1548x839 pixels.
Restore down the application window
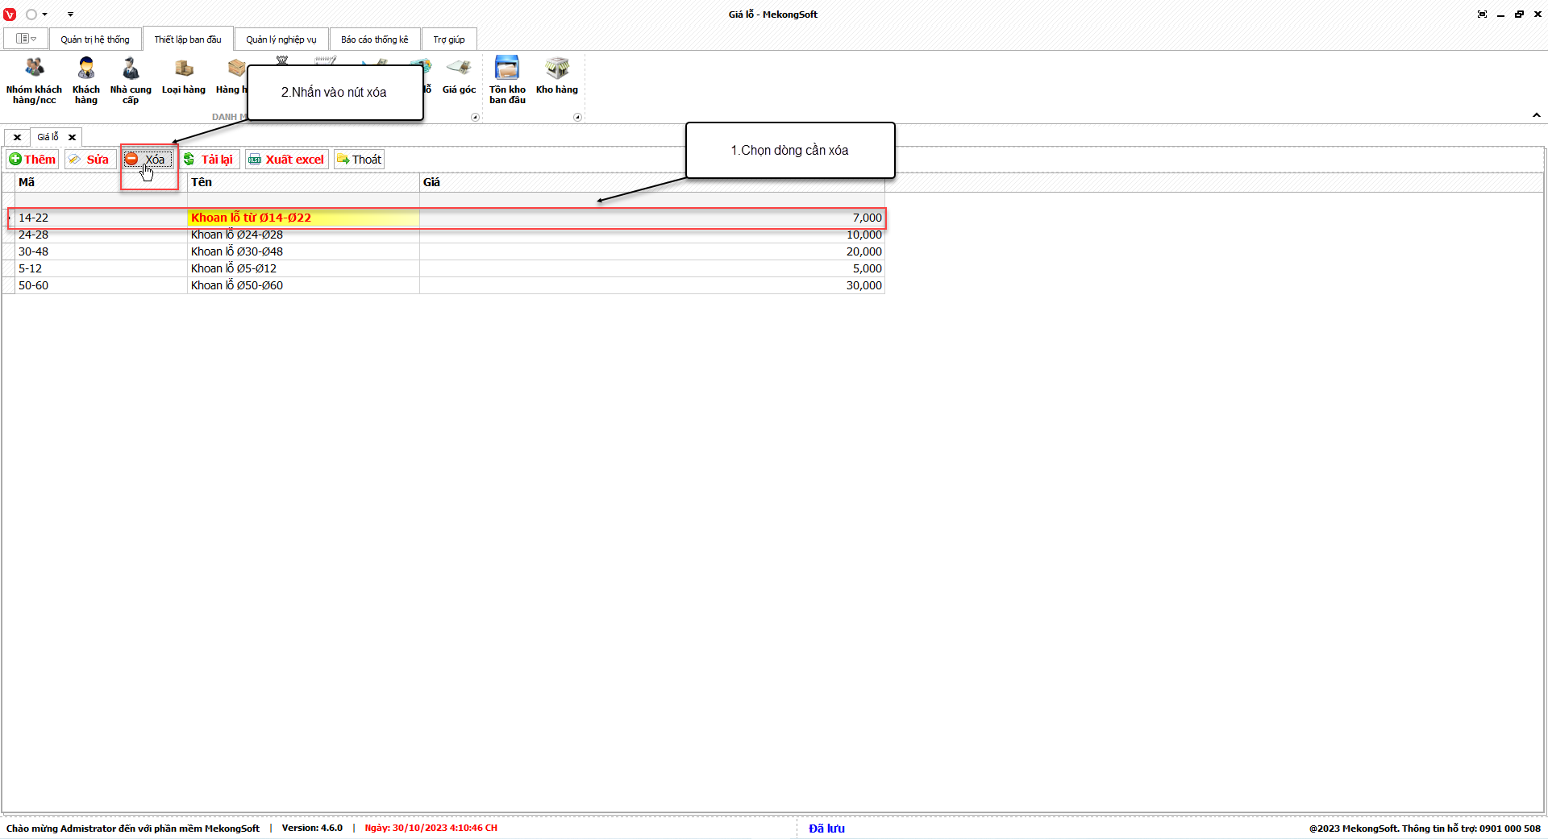point(1519,15)
